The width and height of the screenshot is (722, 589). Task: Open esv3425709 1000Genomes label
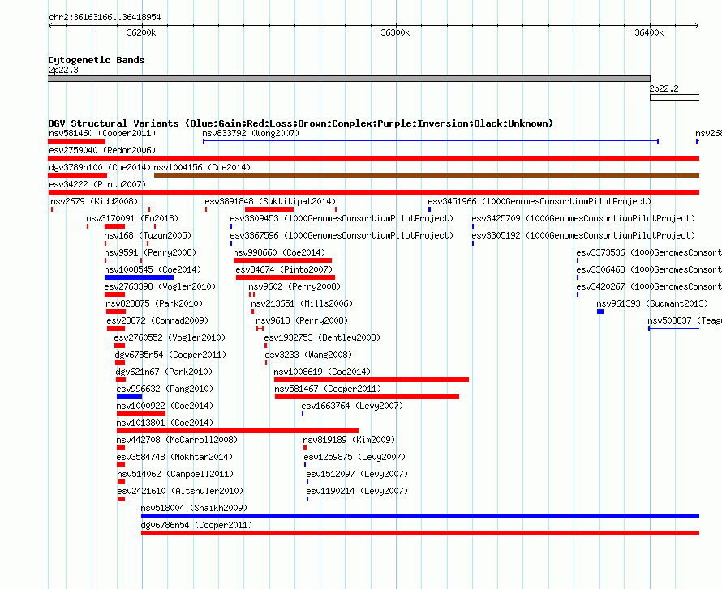583,219
